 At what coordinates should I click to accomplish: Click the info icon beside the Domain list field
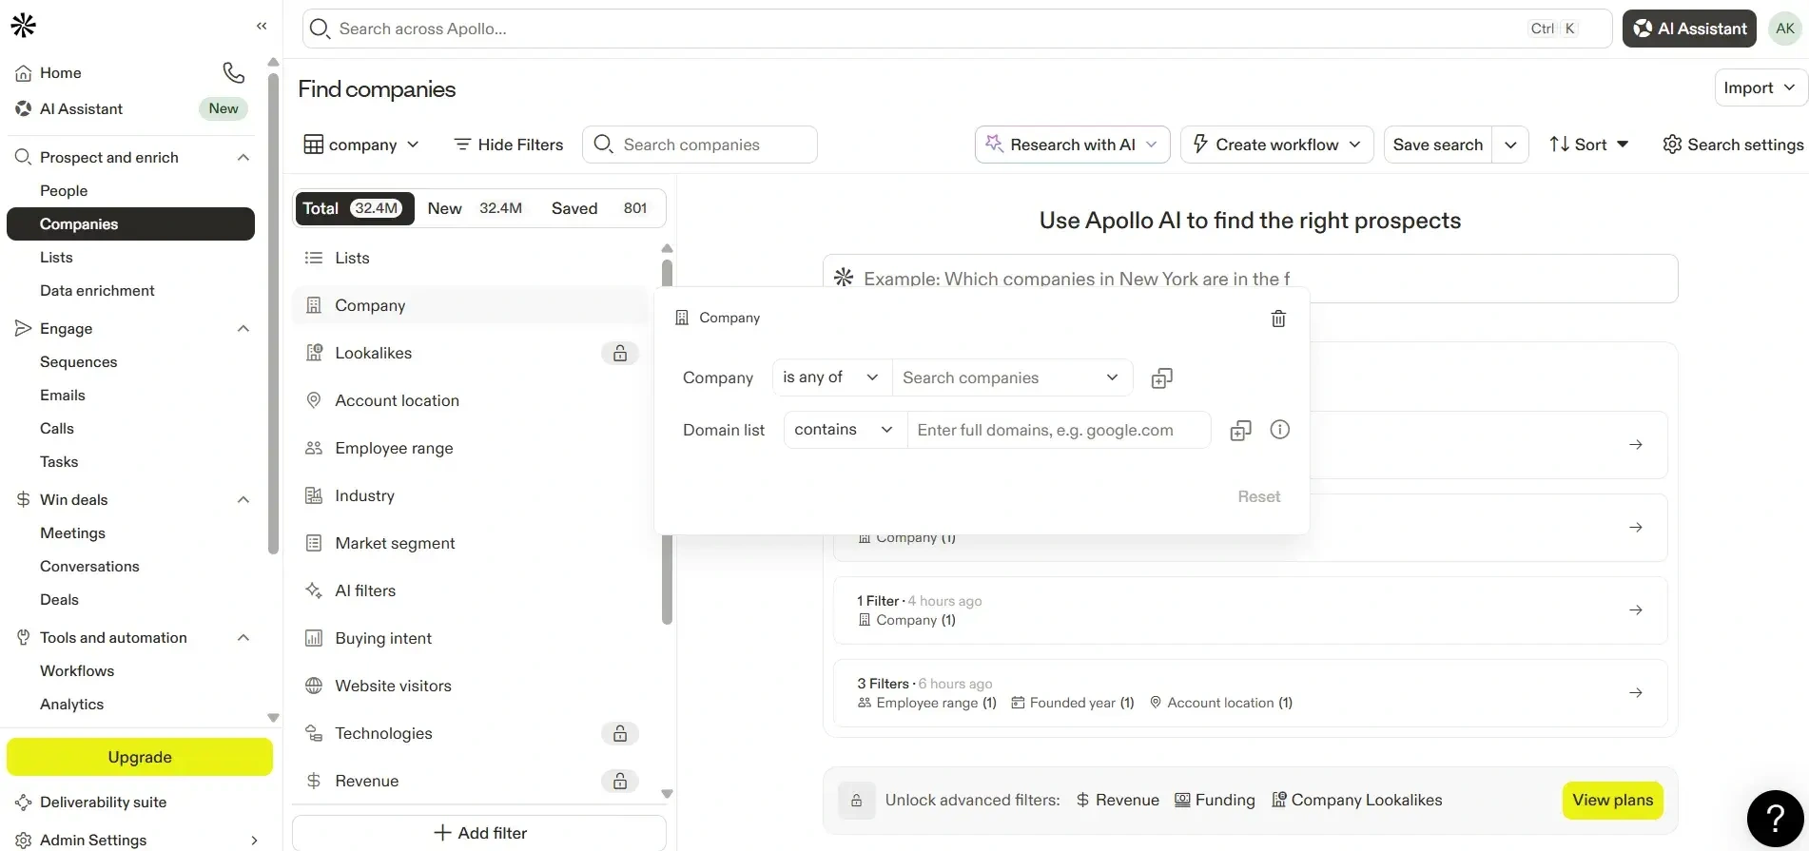1280,430
